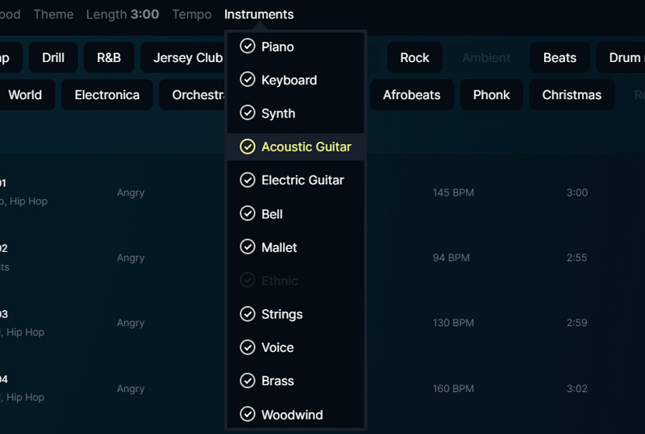Select the Phonk genre tag
This screenshot has width=645, height=434.
(491, 95)
